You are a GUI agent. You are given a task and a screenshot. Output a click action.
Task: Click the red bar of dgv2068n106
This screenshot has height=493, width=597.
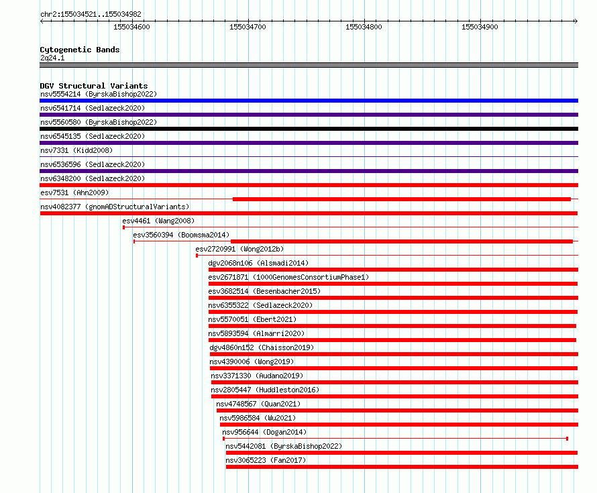[393, 270]
